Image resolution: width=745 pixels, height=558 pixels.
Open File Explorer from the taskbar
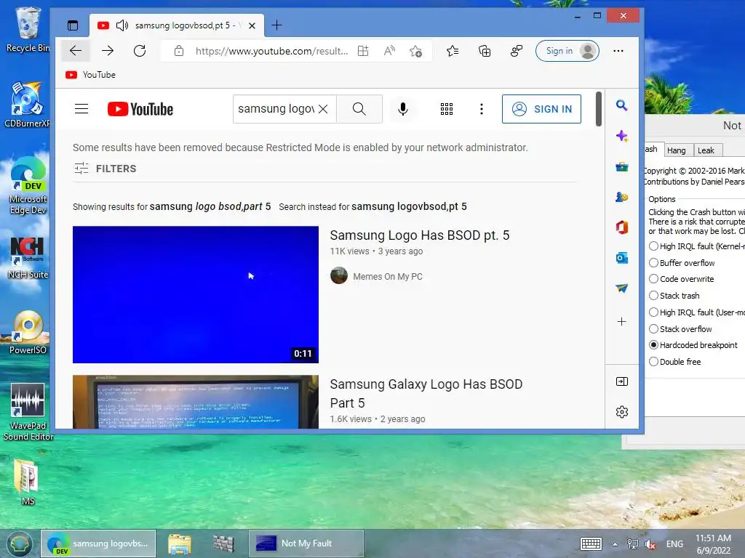pos(180,543)
